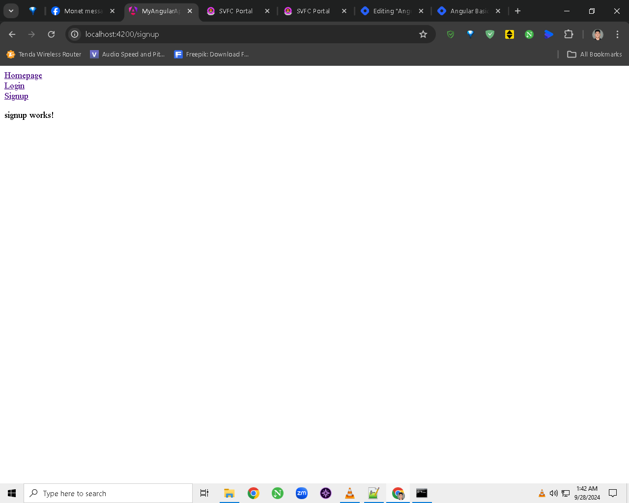Switch to the Monet messages Facebook tab
The width and height of the screenshot is (629, 503).
point(83,11)
